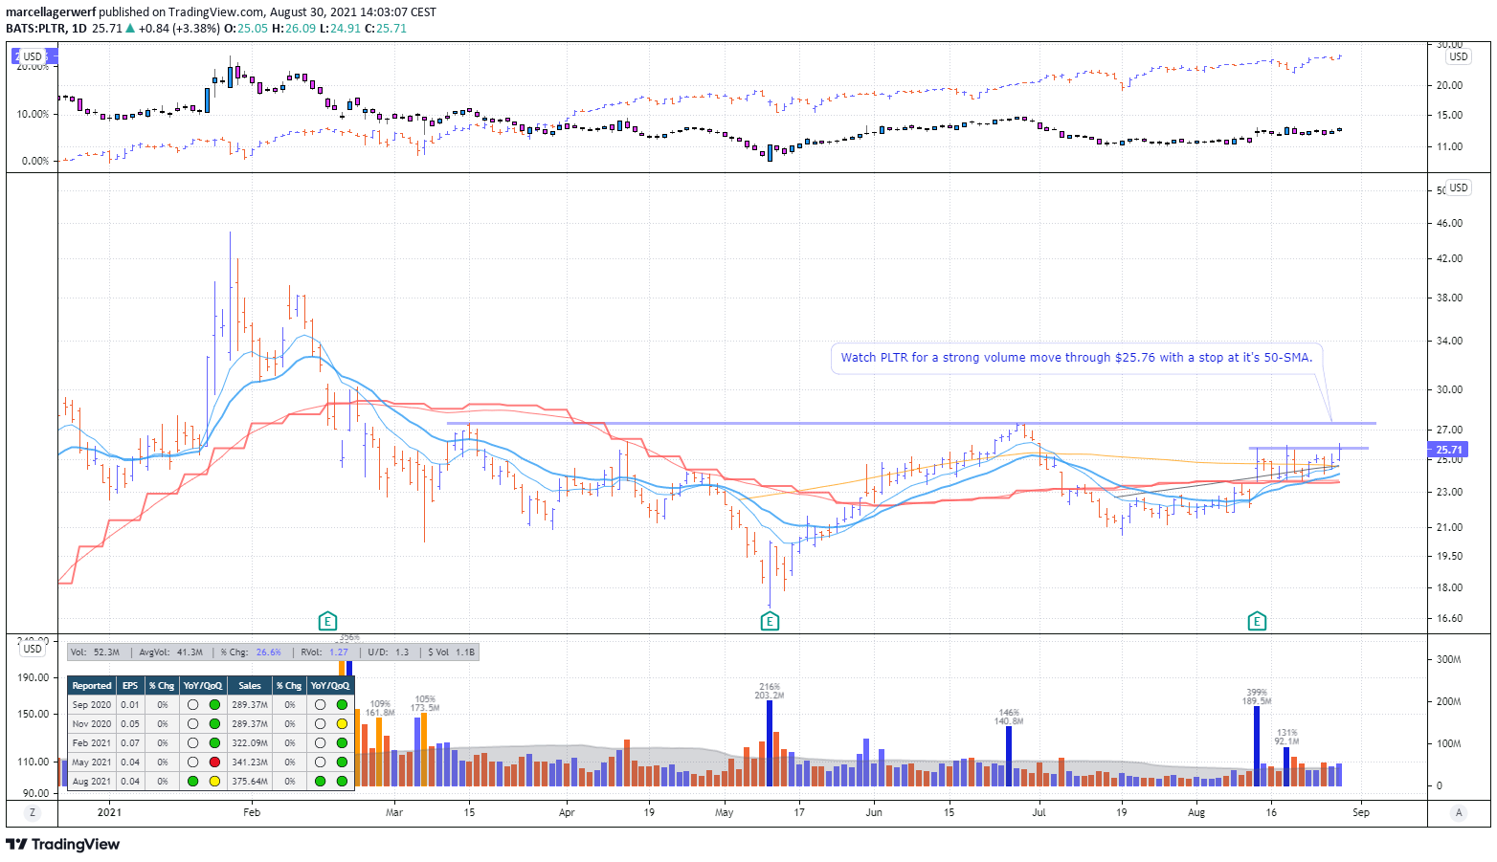Screen dimensions: 1497x862
Task: Click the Sep label on the time axis
Action: pos(1361,812)
